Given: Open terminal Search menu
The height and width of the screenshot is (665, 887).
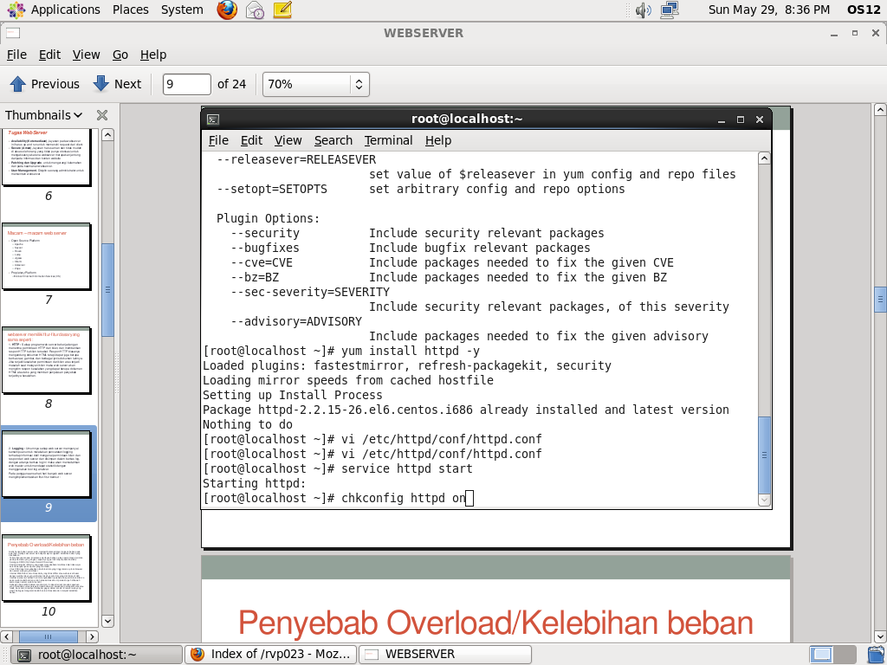Looking at the screenshot, I should (333, 140).
